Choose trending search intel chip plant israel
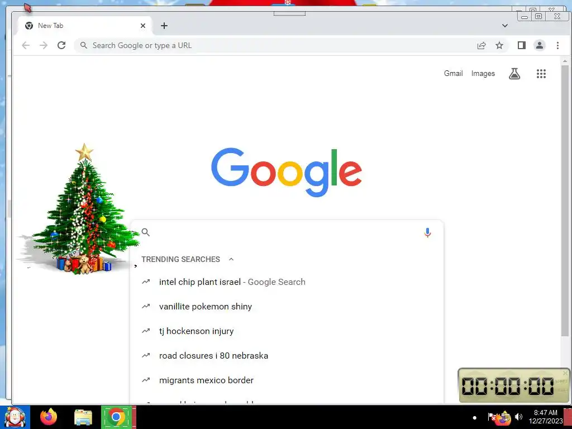Screen dimensions: 572x429 coord(287,282)
